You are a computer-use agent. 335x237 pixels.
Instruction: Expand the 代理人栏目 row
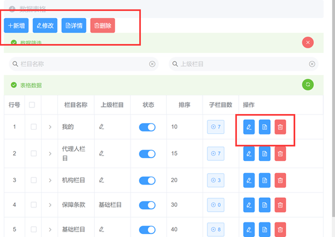[x=50, y=154]
